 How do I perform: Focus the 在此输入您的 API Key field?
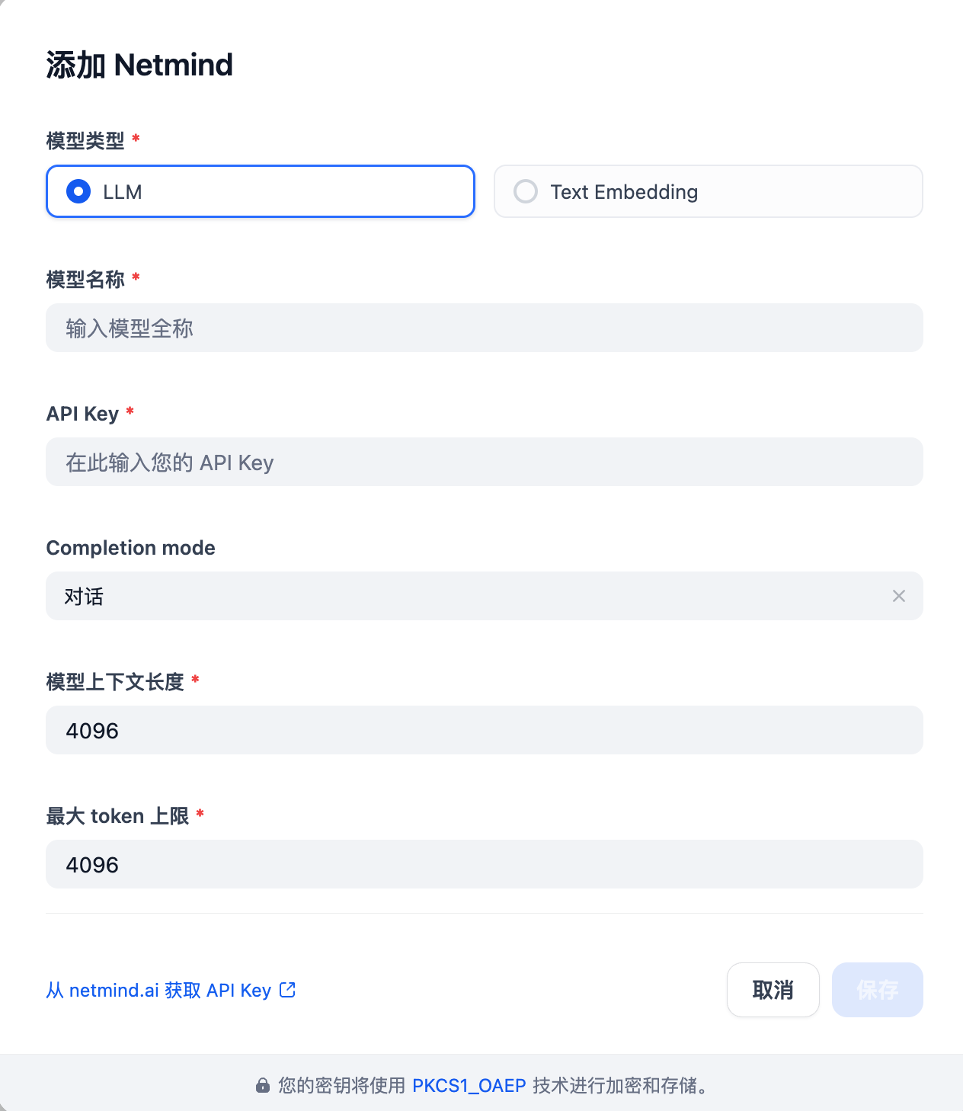pyautogui.click(x=485, y=462)
